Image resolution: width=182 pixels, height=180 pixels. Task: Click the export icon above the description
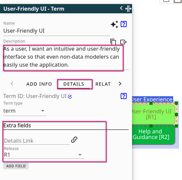pyautogui.click(x=123, y=42)
